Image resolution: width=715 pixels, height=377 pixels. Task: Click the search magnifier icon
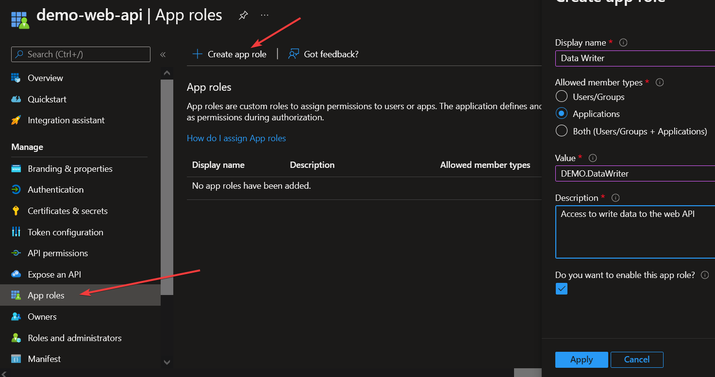click(19, 54)
